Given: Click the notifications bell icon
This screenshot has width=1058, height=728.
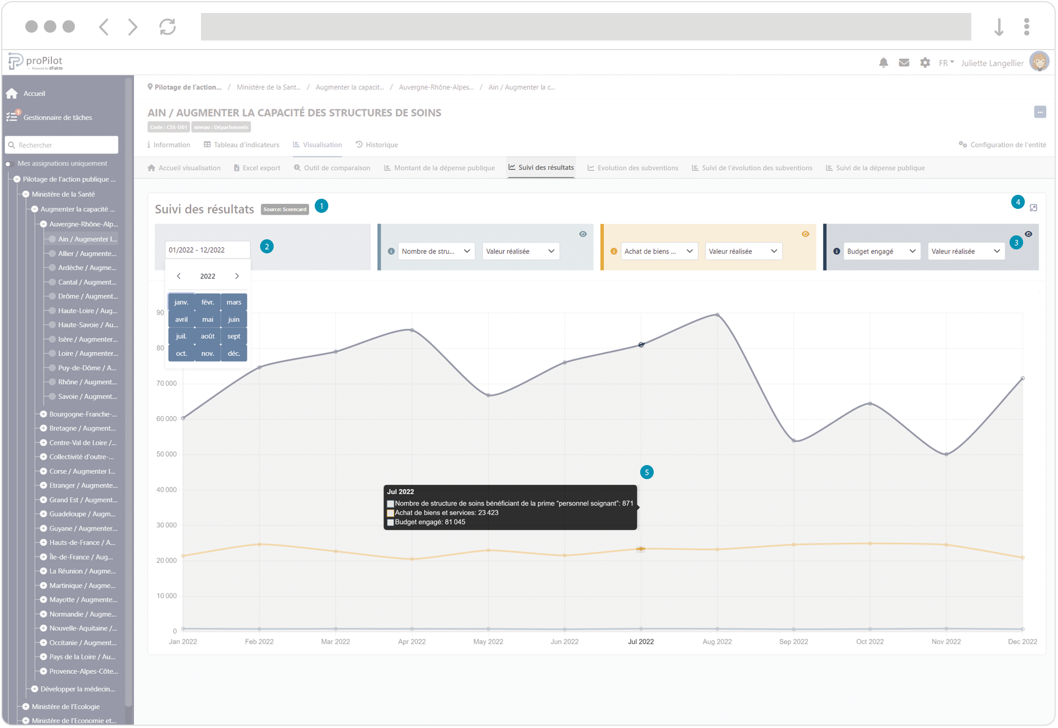Looking at the screenshot, I should (883, 63).
